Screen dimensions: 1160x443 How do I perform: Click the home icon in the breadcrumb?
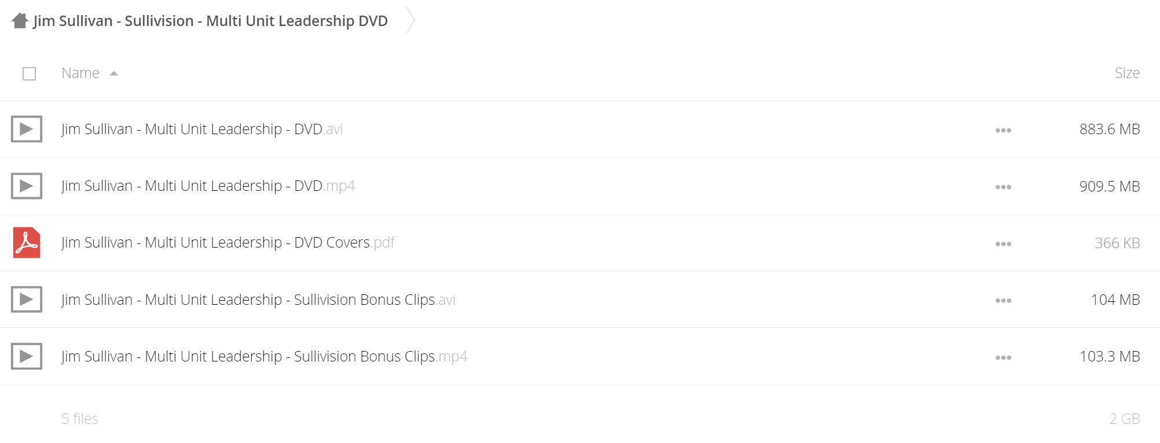20,21
